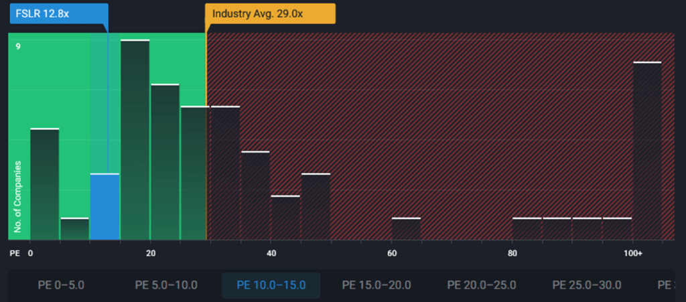Click the x-axis label 60
Image resolution: width=686 pixels, height=302 pixels.
click(x=391, y=253)
